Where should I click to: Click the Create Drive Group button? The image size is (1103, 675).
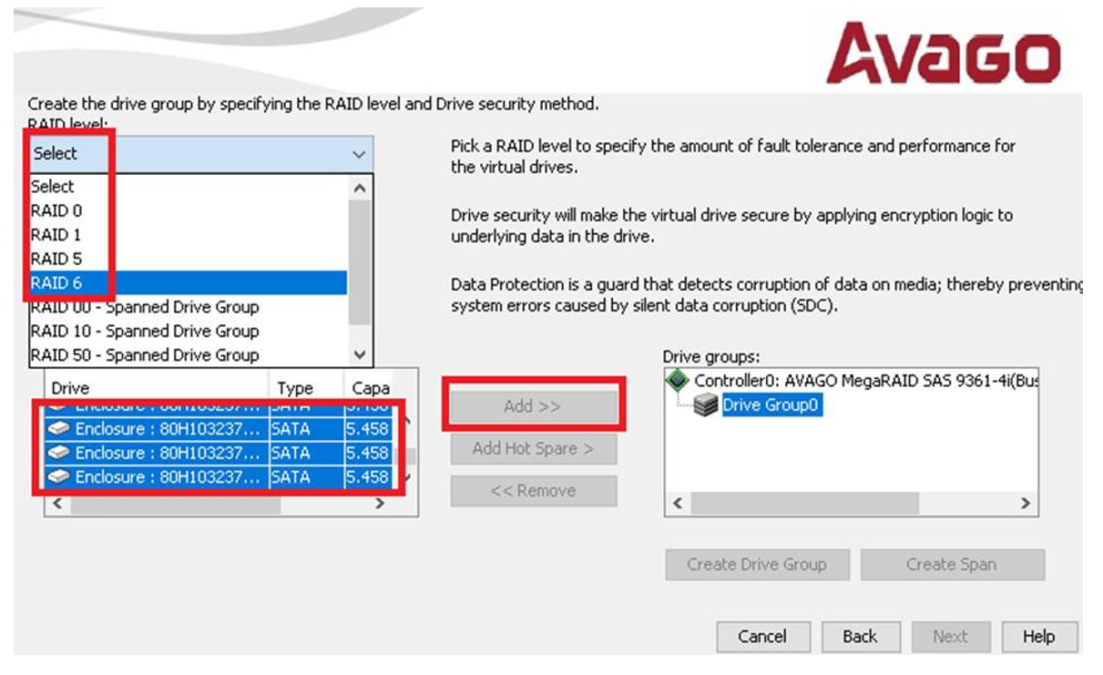[756, 565]
